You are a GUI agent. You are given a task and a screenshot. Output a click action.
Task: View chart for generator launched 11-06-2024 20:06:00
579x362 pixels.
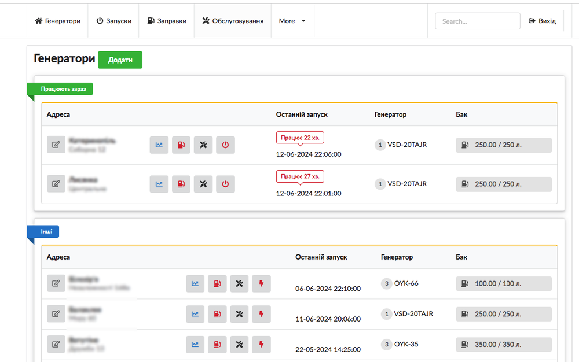coord(195,314)
